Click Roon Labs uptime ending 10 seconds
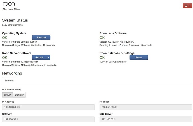The height and width of the screenshot is (126, 193). pos(126,45)
